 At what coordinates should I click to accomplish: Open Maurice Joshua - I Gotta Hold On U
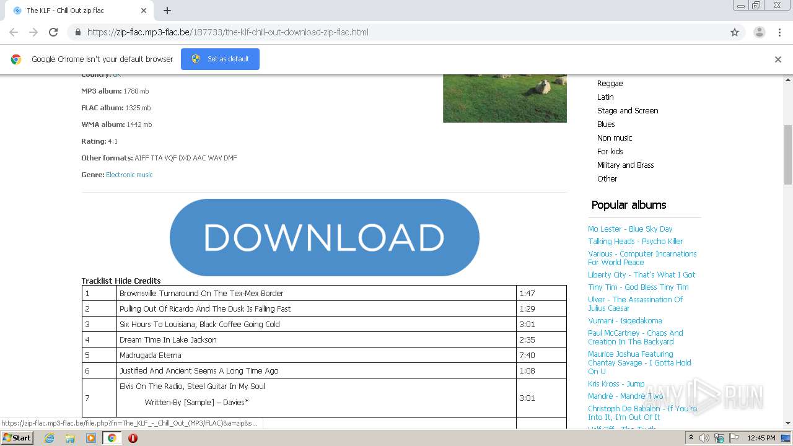639,362
